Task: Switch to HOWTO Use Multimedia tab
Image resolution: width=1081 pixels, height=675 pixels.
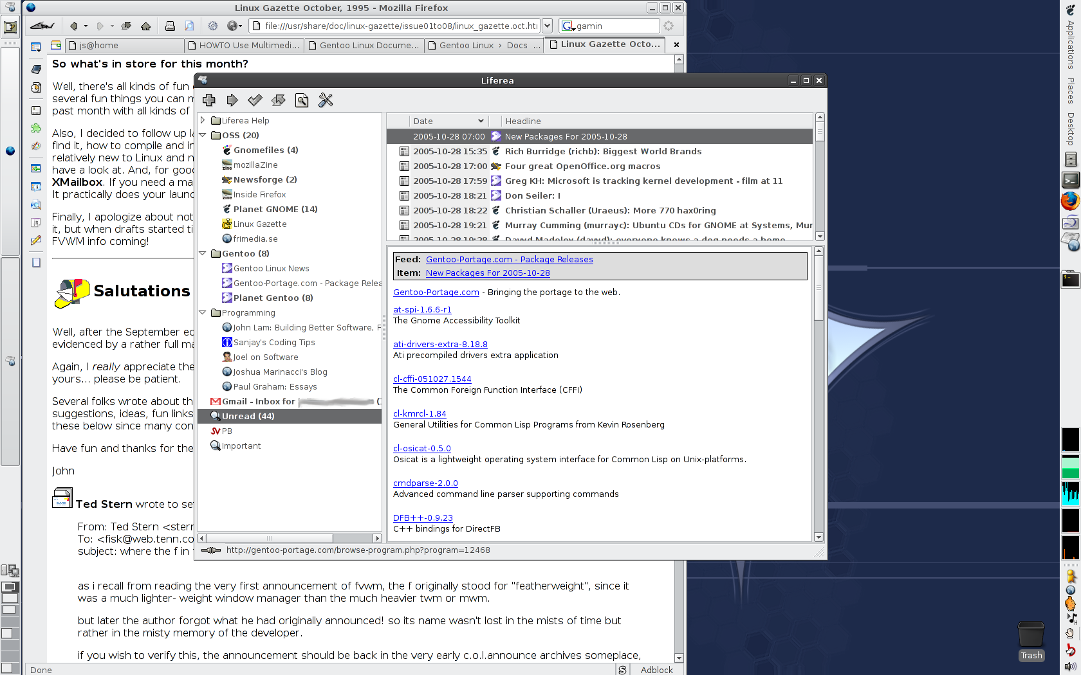Action: tap(244, 45)
